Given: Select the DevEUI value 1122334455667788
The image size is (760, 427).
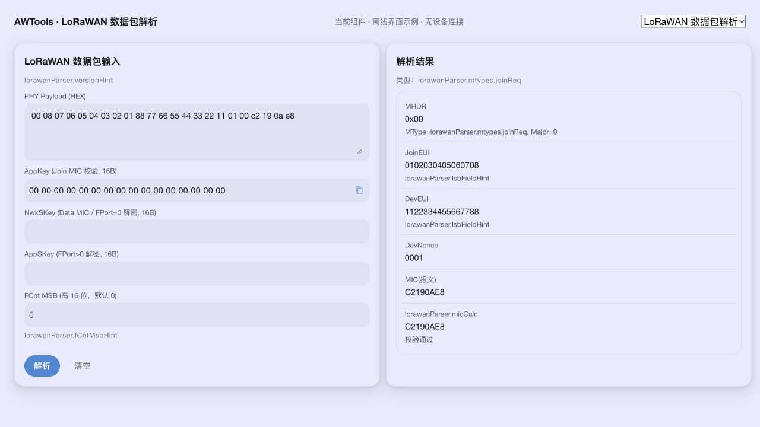Looking at the screenshot, I should coord(442,212).
